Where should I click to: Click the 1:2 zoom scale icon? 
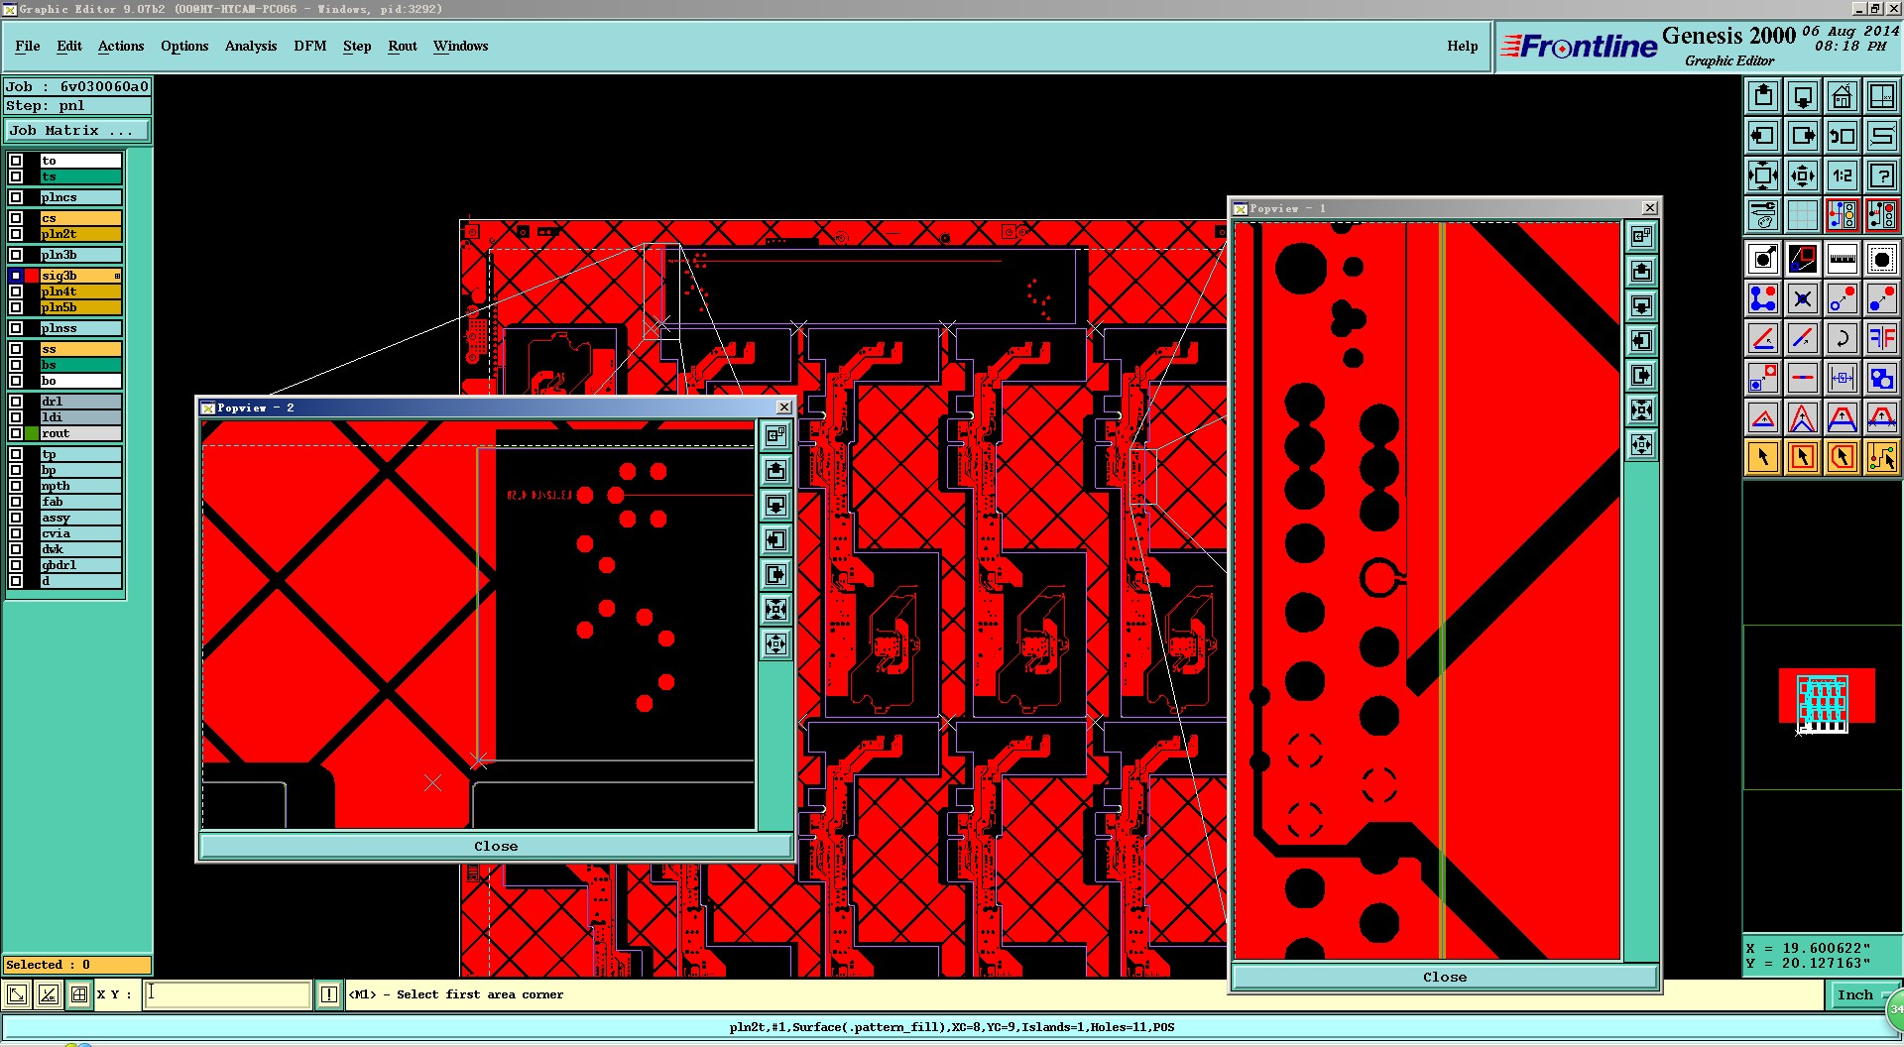1843,175
